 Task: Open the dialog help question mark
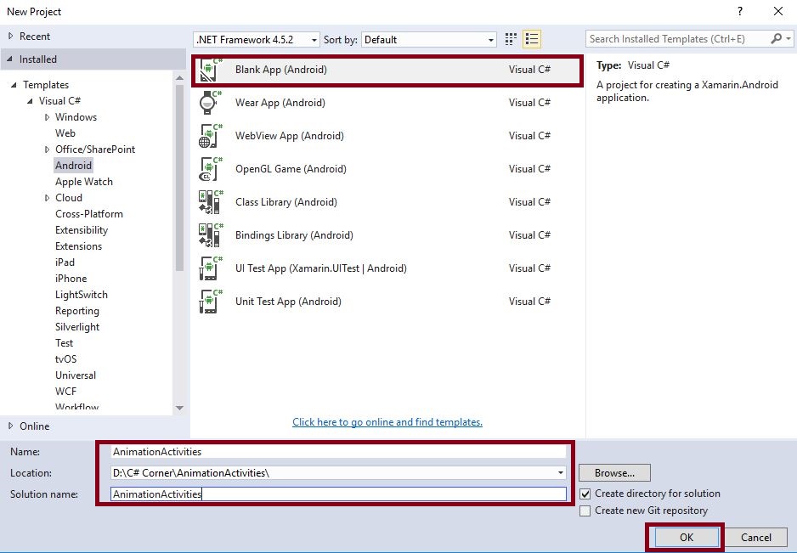(739, 11)
